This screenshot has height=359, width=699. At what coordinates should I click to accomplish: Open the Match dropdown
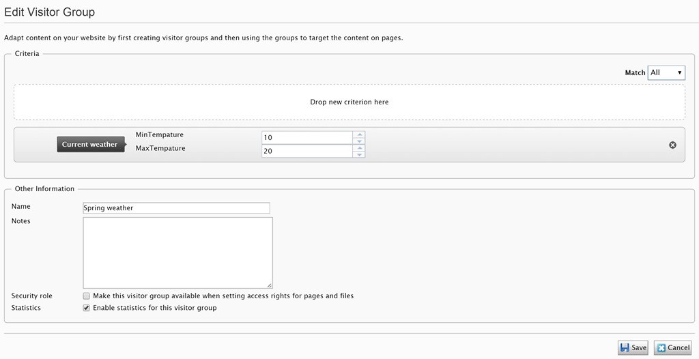point(666,73)
